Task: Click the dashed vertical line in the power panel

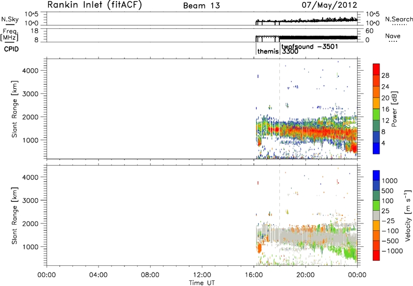Action: tap(279, 109)
